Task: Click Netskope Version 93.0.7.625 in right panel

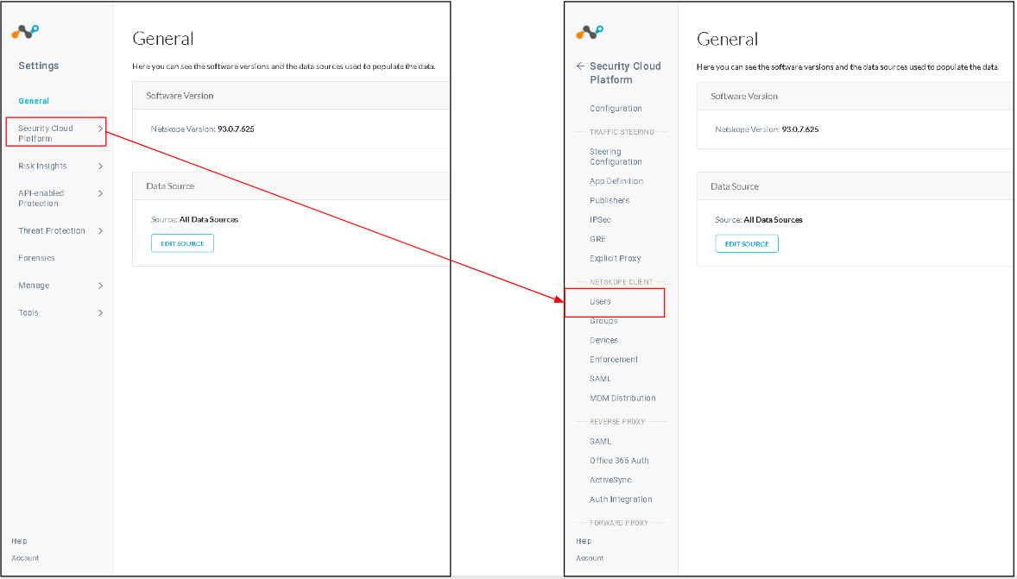Action: click(767, 129)
